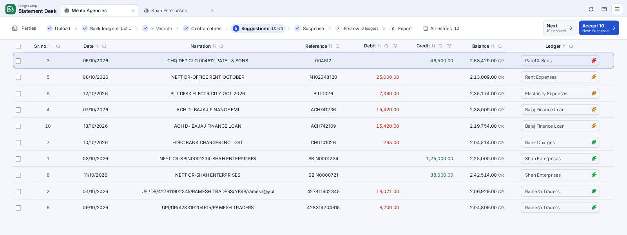Sort the Reference column
627x235 pixels.
point(330,46)
